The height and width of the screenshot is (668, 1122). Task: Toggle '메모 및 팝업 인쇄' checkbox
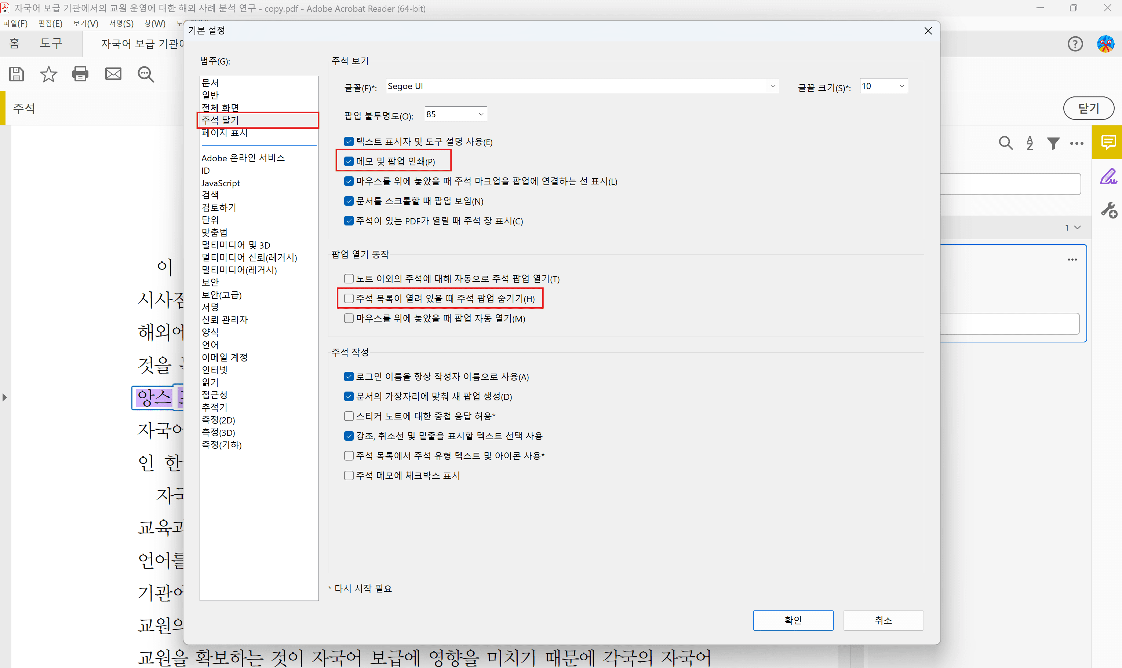pyautogui.click(x=349, y=161)
